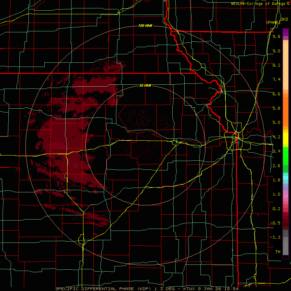Click the TH label on the scale
Viewport: 291px width, 291px height.
(278, 252)
